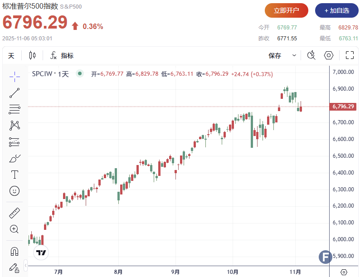Open chart settings hexagon in top toolbar
This screenshot has width=360, height=277.
click(x=329, y=55)
